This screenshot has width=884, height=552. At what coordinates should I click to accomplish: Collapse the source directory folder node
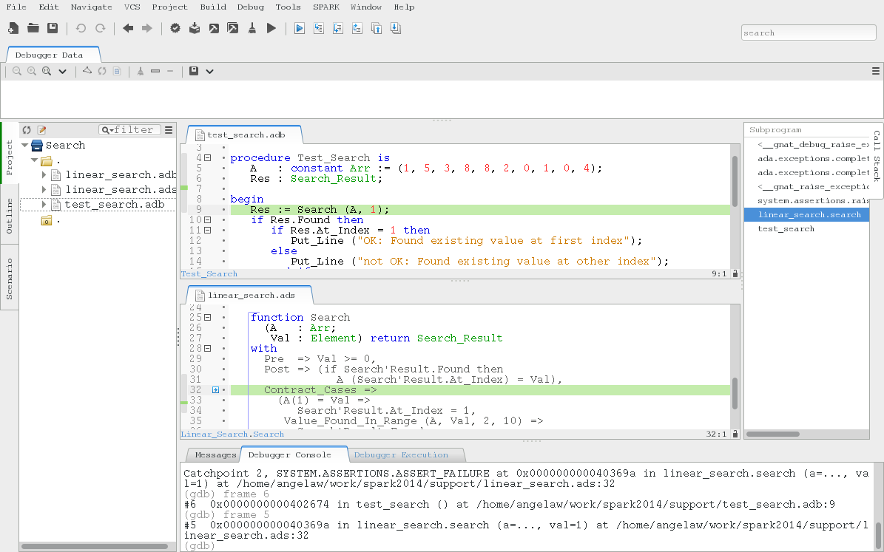pos(34,160)
